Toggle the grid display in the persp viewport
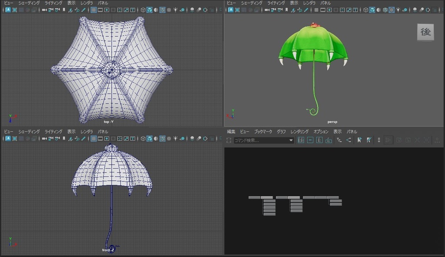Image resolution: width=445 pixels, height=257 pixels. point(315,10)
